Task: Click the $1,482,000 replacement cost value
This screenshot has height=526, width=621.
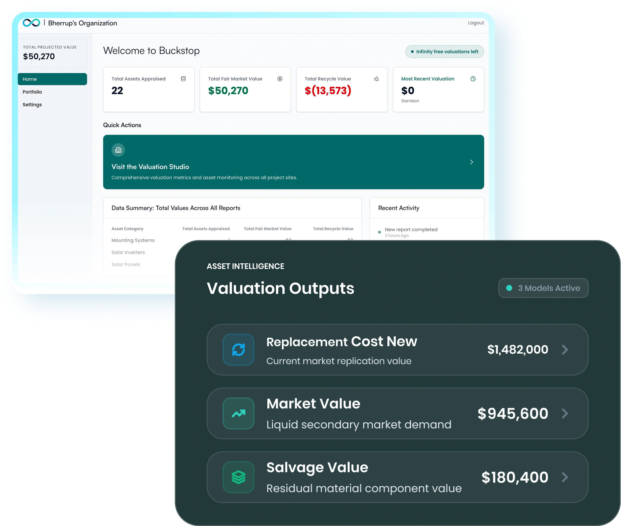Action: point(517,350)
